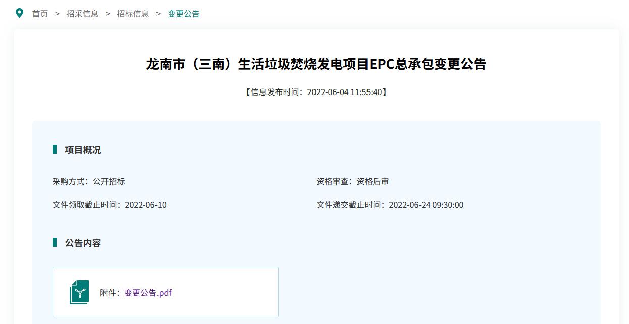Select the 资格审查 资格后审 text

click(x=352, y=181)
